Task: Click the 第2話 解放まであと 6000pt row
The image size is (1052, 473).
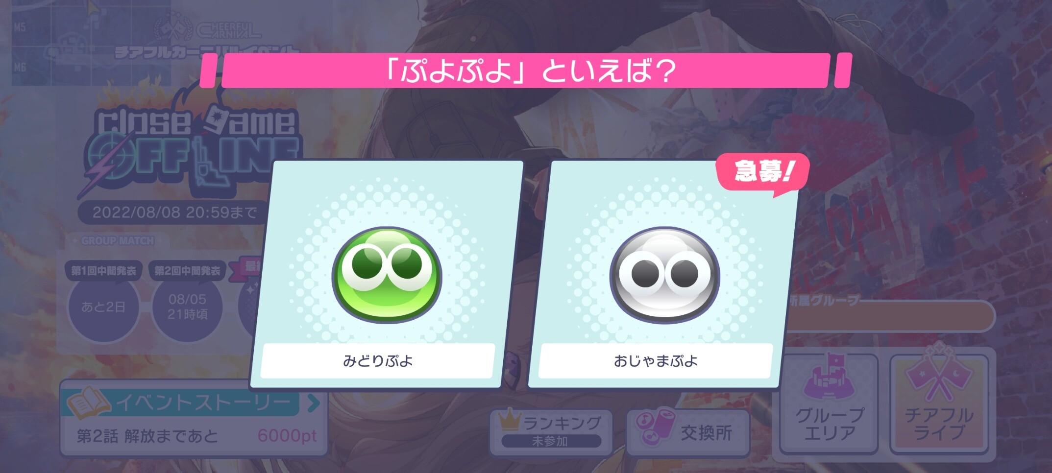Action: click(196, 436)
